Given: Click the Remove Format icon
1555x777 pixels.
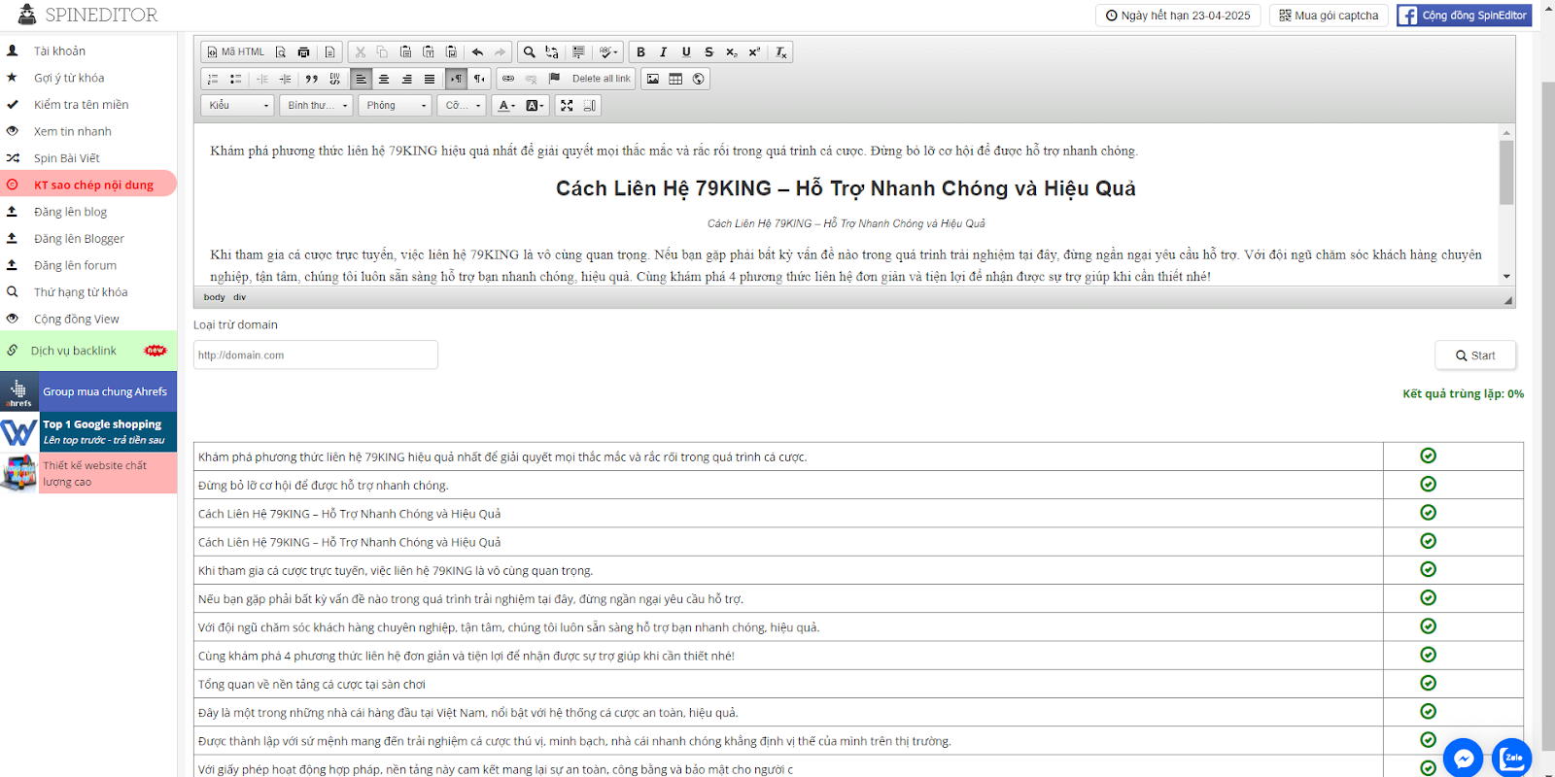Looking at the screenshot, I should coord(780,52).
